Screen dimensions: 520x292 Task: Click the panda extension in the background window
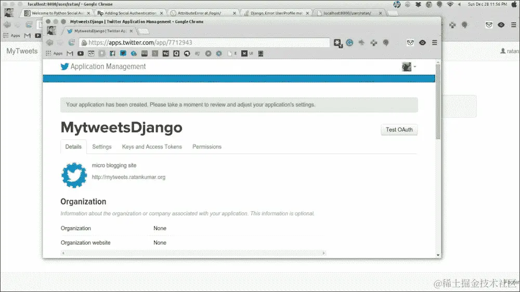click(489, 25)
